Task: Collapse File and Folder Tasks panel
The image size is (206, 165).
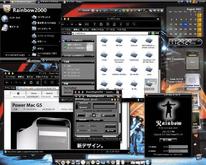Action: (x=92, y=56)
